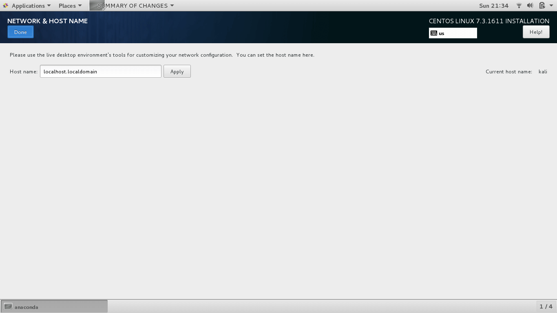Open the Places menu
The width and height of the screenshot is (557, 313).
click(x=70, y=6)
